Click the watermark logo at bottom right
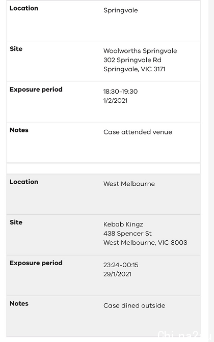The height and width of the screenshot is (342, 214). pos(185,335)
